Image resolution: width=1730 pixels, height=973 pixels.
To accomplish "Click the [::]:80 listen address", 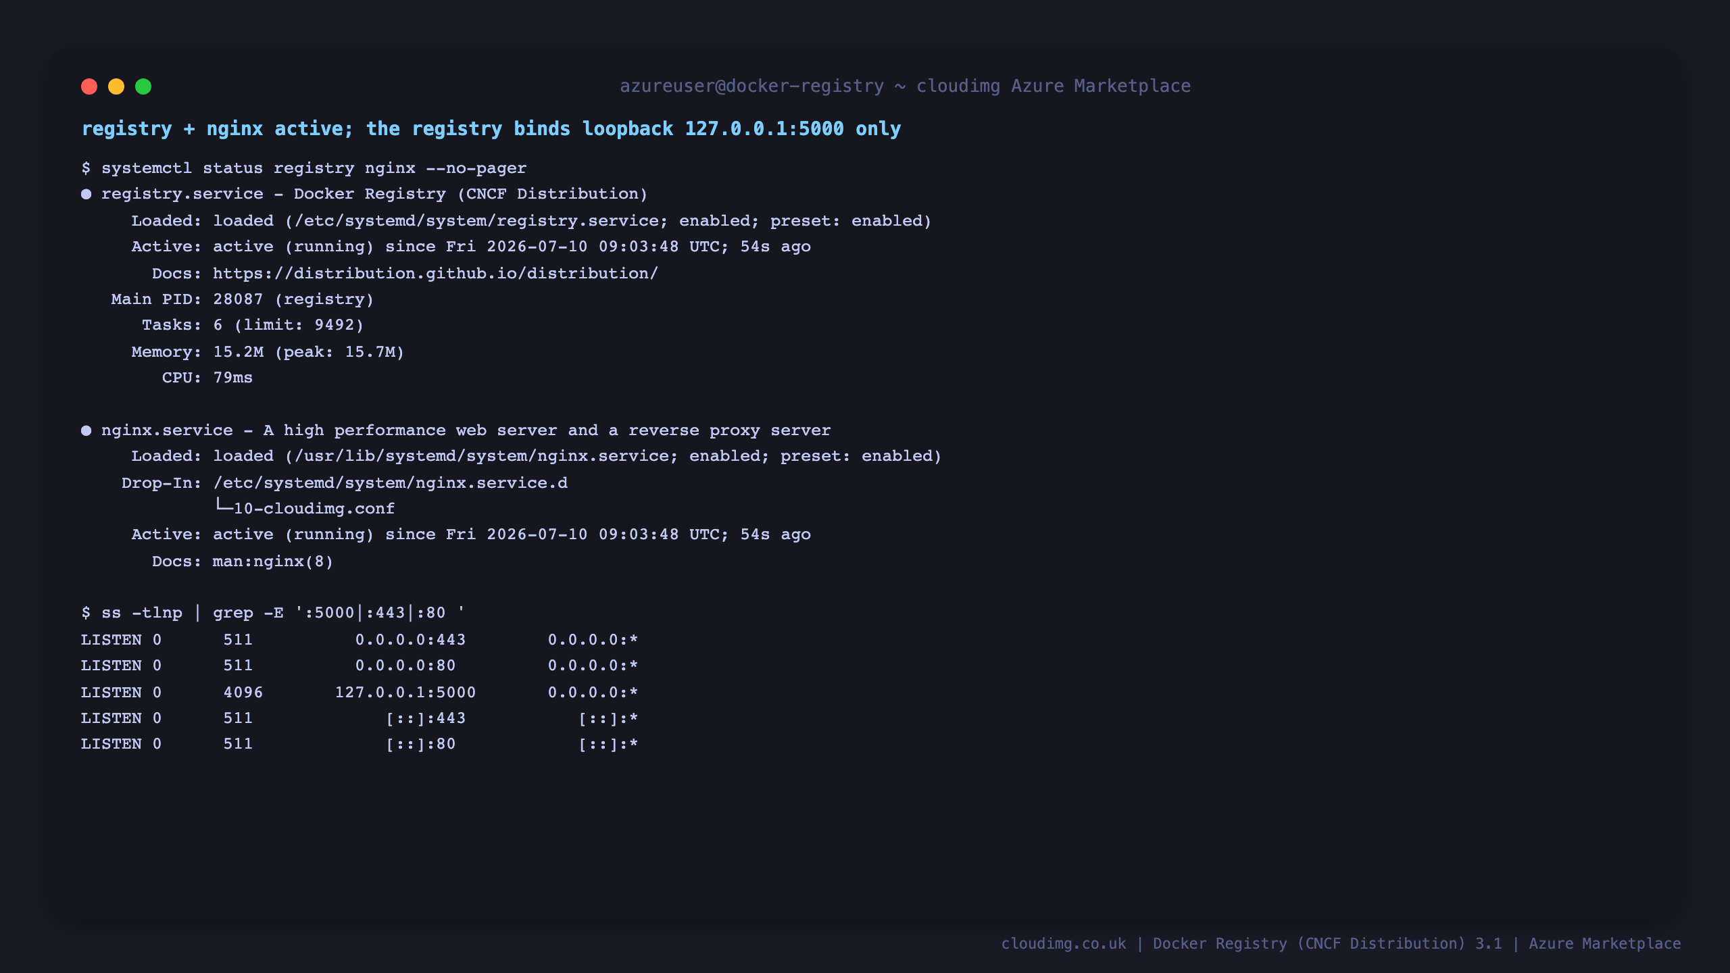I will (421, 745).
